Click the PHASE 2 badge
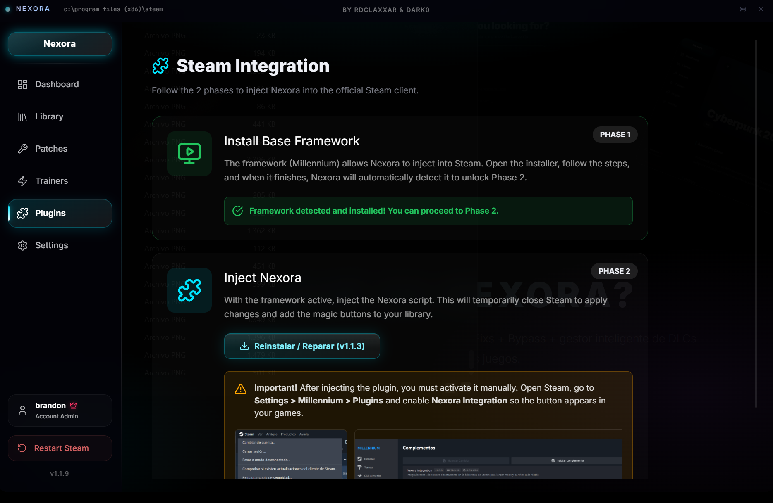 pyautogui.click(x=614, y=271)
